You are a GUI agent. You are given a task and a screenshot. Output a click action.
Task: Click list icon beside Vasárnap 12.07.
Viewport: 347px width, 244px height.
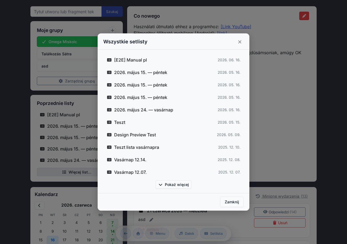pos(109,172)
